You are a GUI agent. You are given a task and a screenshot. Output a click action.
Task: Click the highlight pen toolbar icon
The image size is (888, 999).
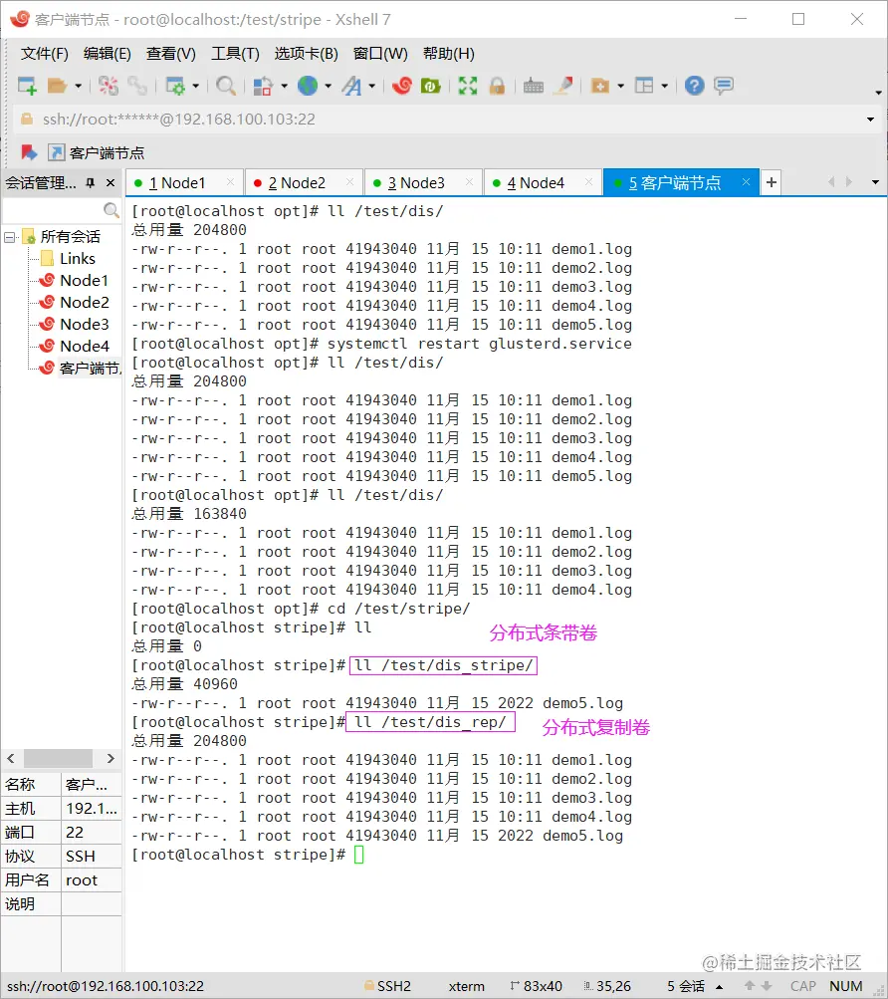point(563,86)
